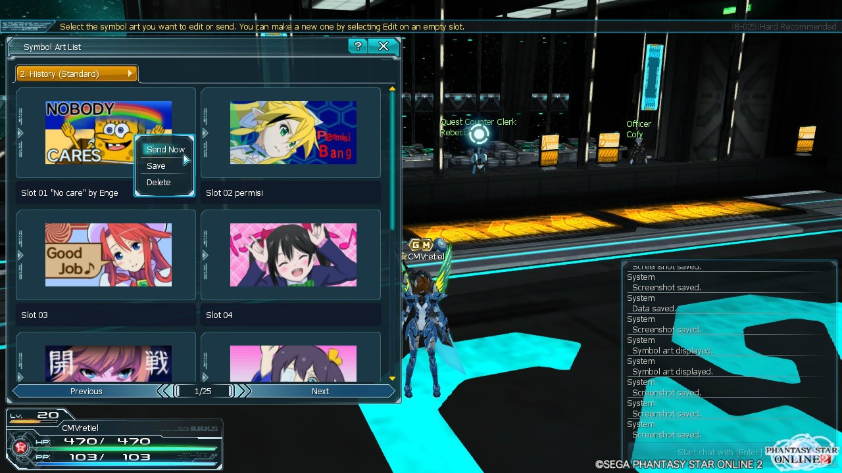Click the yellow scroll-up arrow in list

pos(392,89)
